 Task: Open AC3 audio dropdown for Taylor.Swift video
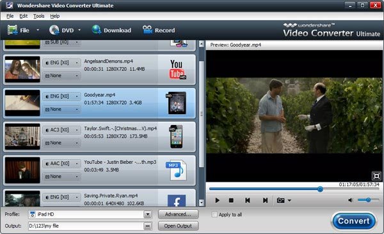pyautogui.click(x=61, y=130)
